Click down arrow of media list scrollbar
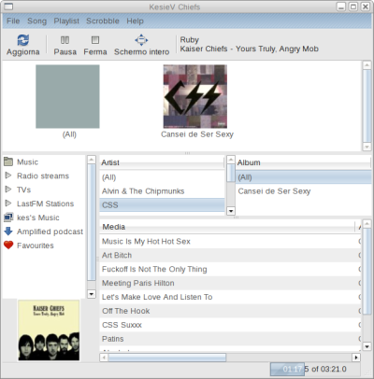 367,346
